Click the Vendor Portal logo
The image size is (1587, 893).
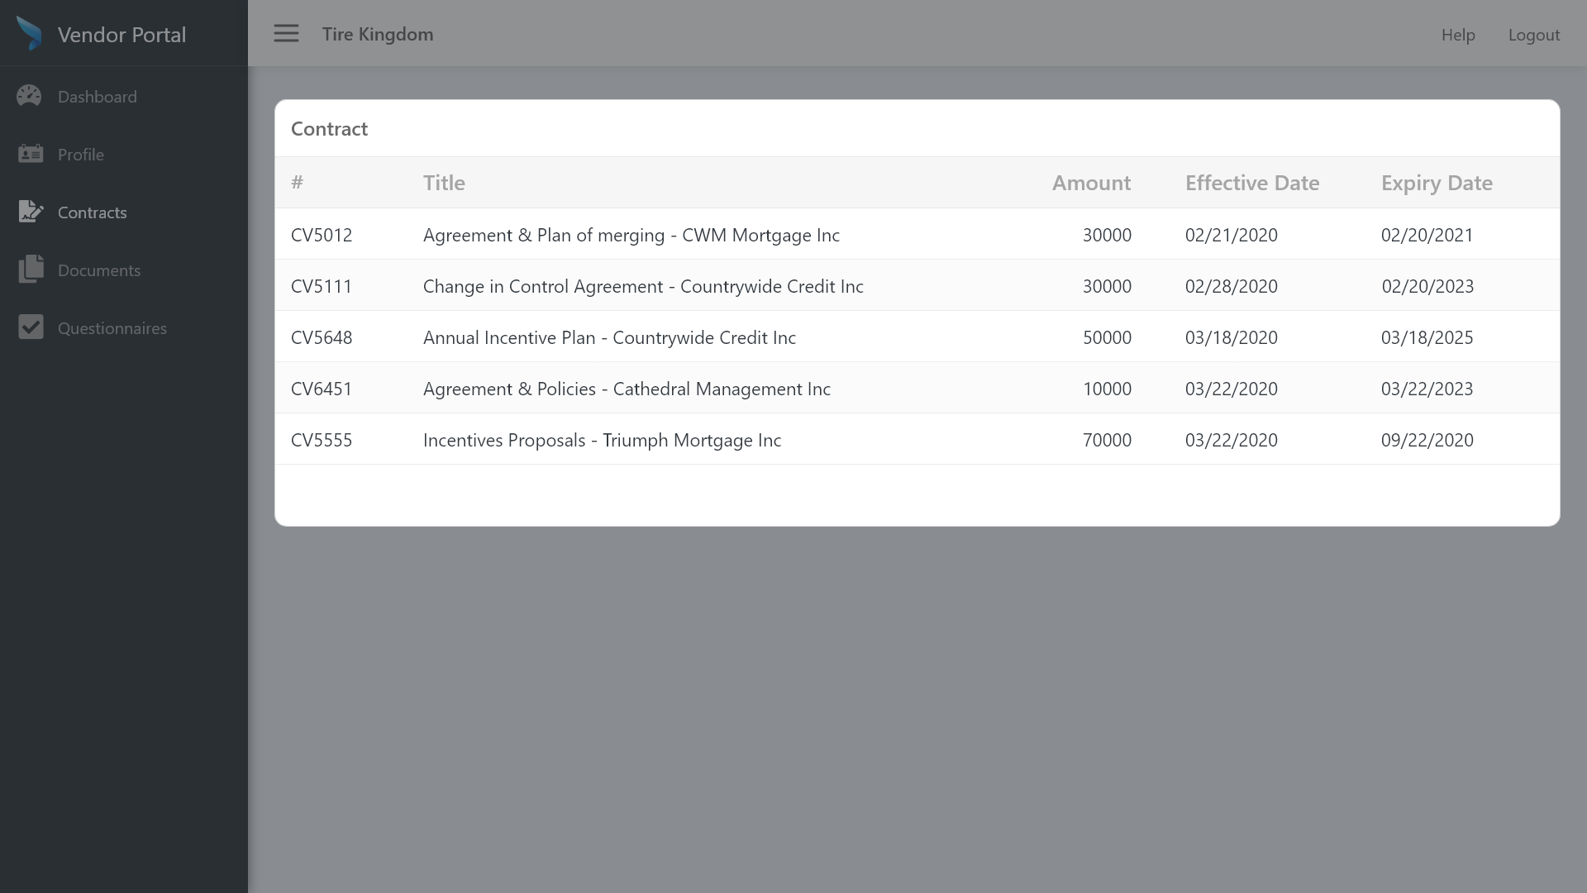click(101, 33)
